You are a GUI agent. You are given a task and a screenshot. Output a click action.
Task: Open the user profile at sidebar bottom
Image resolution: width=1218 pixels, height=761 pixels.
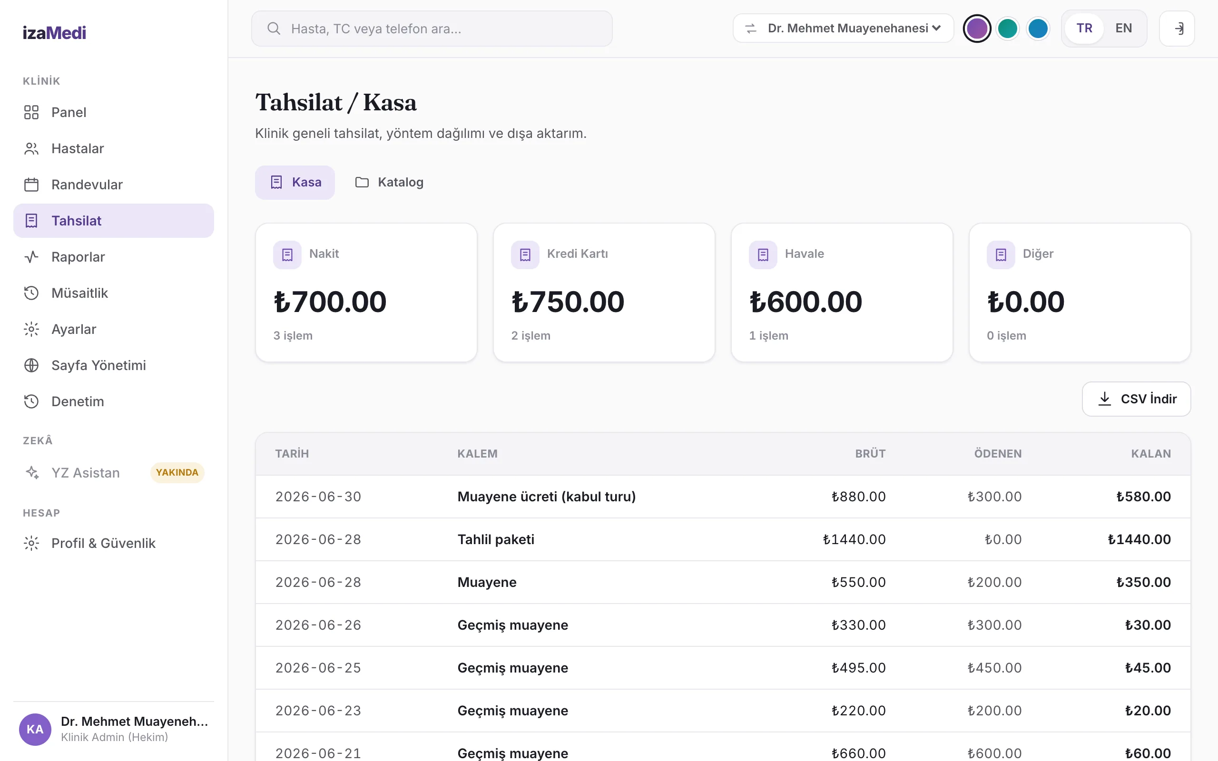pos(114,729)
